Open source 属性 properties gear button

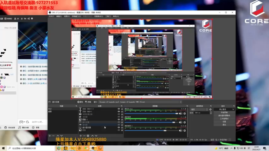pyautogui.click(x=80, y=102)
